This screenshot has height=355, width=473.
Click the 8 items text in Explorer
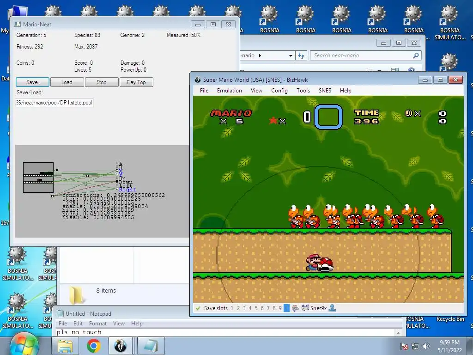tap(106, 290)
